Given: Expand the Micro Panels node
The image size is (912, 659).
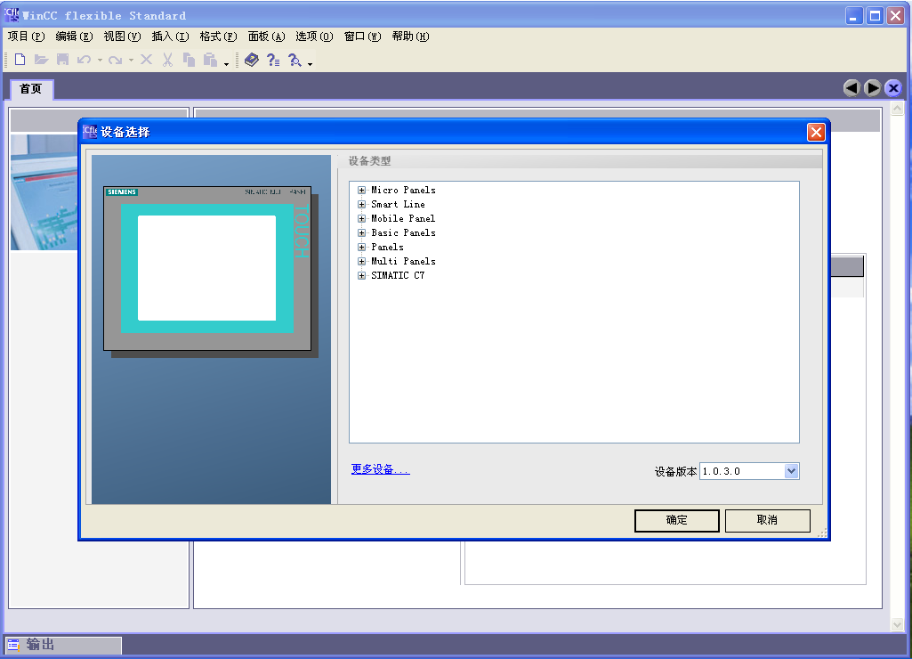Looking at the screenshot, I should pos(362,191).
